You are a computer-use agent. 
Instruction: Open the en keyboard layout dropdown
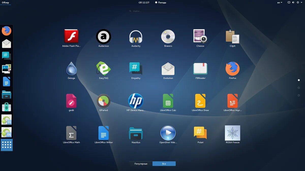click(x=280, y=3)
